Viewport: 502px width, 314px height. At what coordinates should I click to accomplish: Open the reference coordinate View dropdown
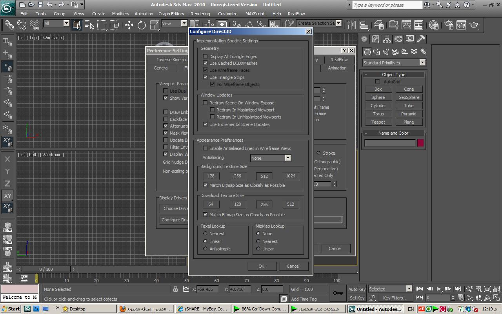pos(184,23)
